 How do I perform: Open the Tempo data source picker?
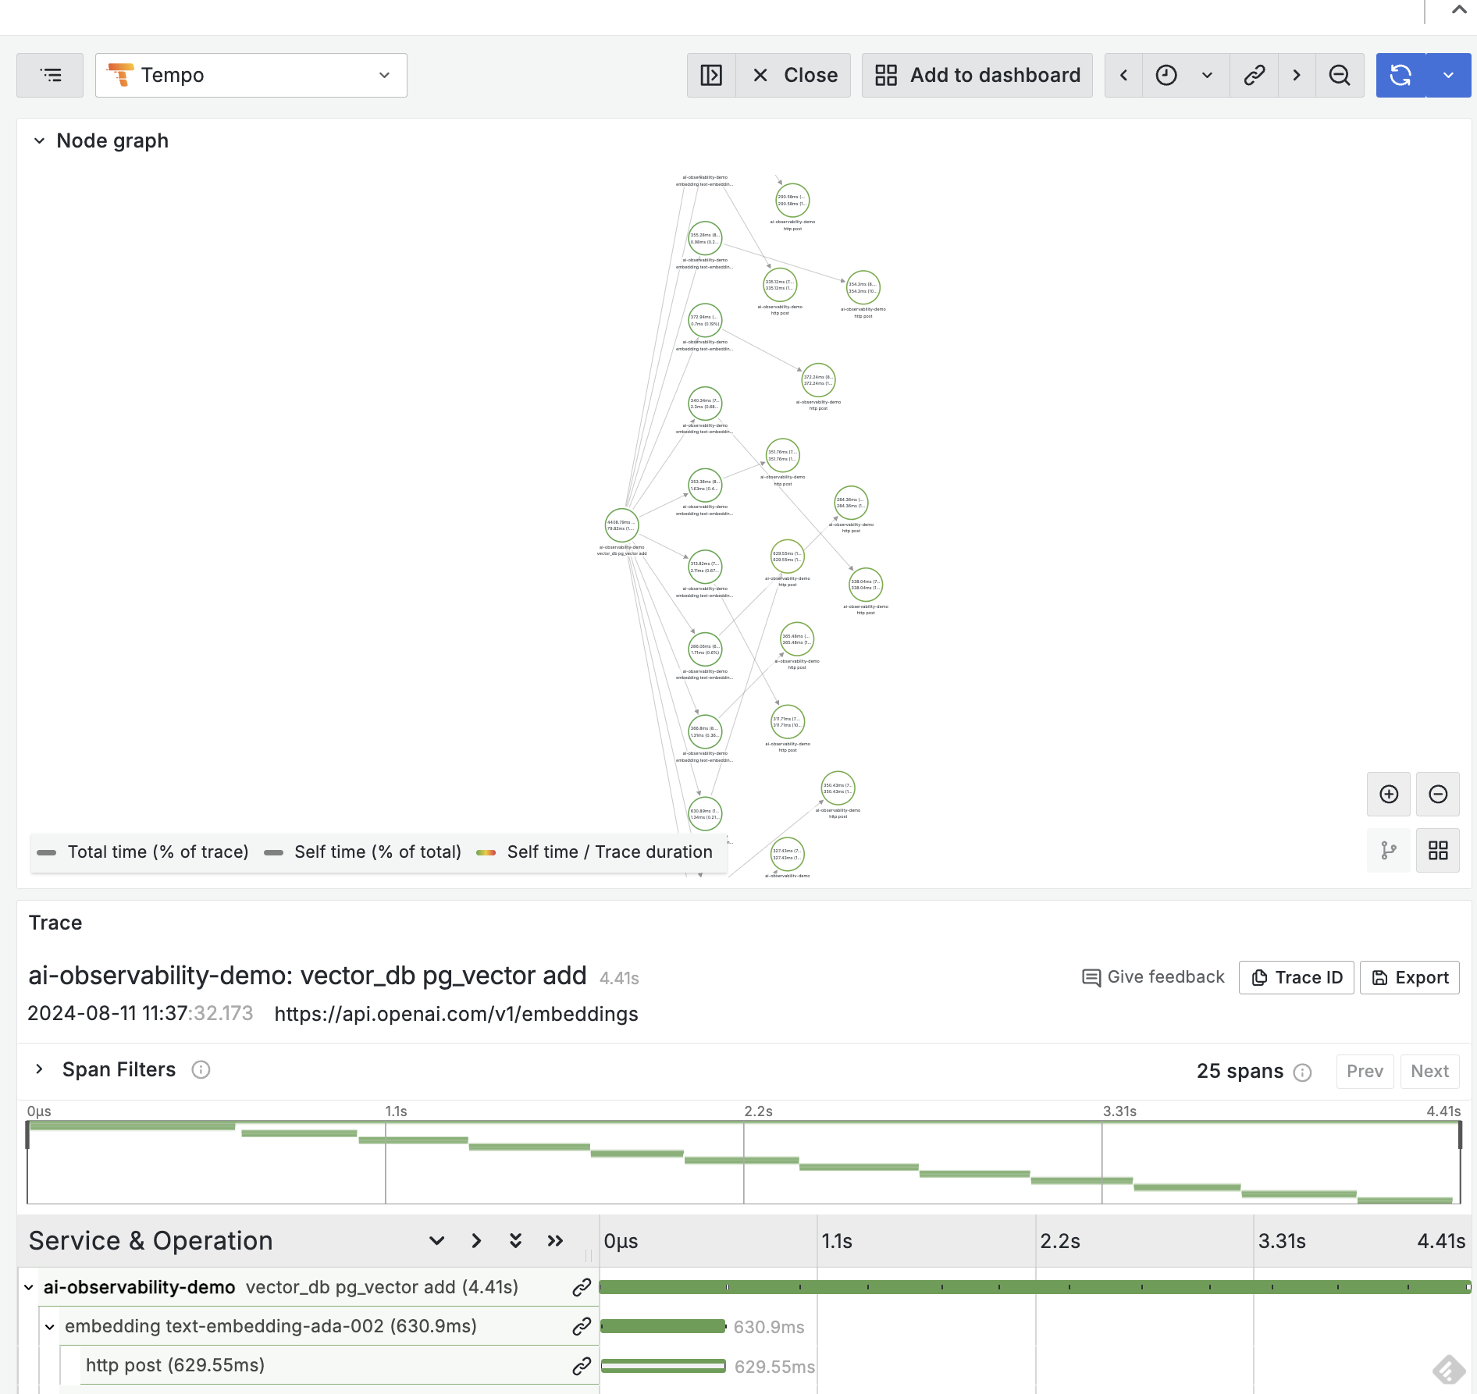tap(251, 75)
